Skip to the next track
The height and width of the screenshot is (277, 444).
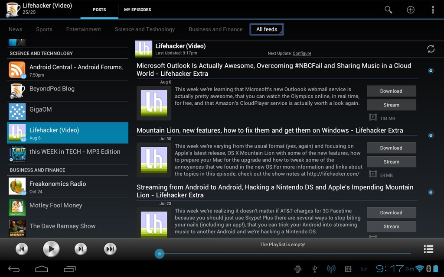click(81, 249)
